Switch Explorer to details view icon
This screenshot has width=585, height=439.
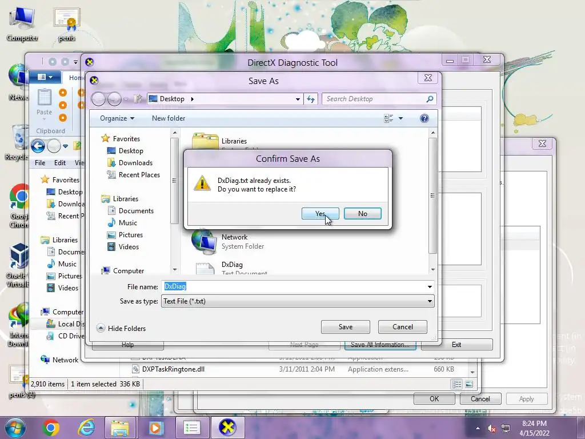click(456, 384)
